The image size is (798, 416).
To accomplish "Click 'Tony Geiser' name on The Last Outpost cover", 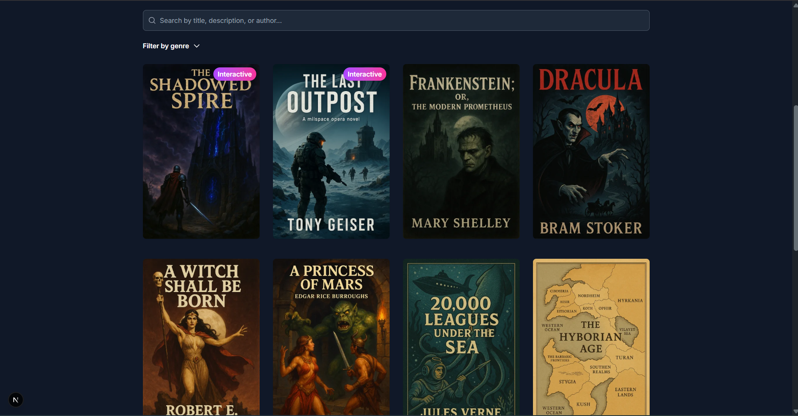I will [x=331, y=225].
